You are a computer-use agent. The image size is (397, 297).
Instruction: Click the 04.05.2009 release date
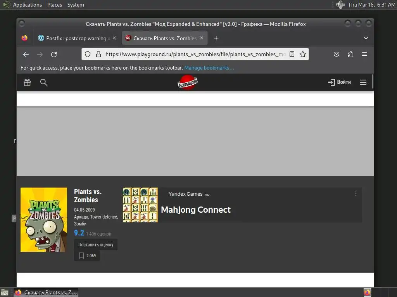coord(84,210)
